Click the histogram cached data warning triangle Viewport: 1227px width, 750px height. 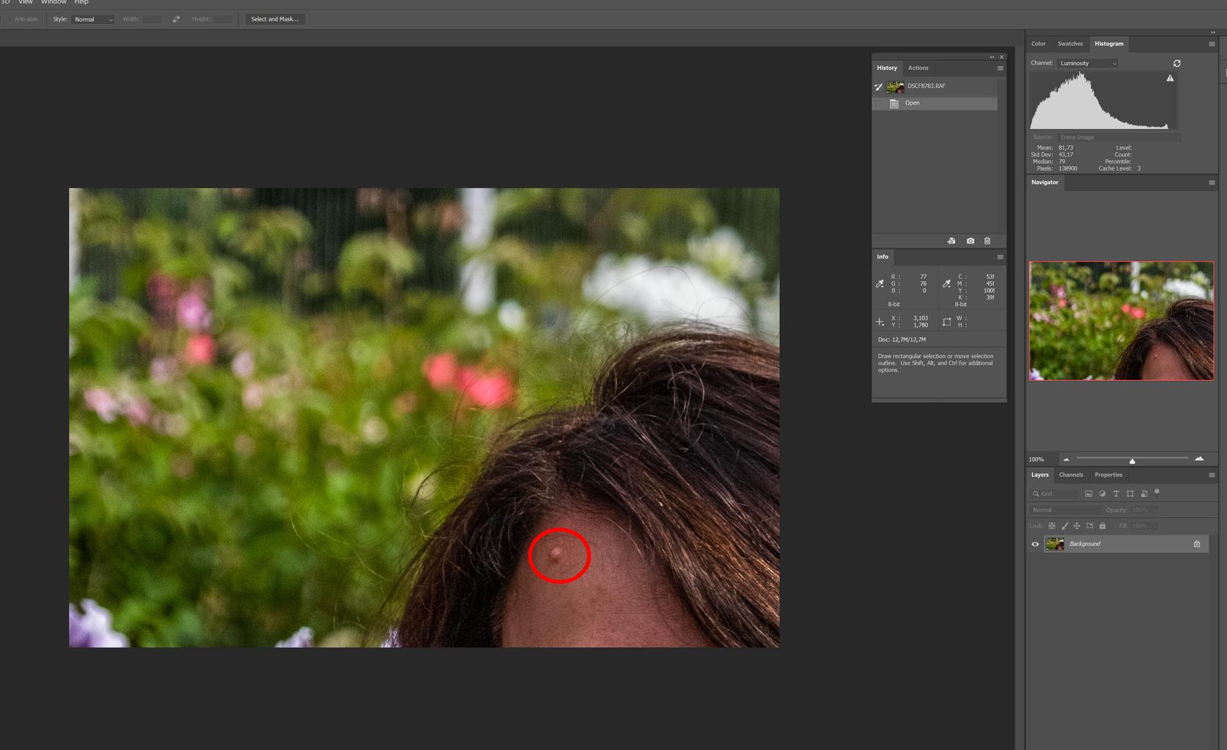tap(1170, 78)
